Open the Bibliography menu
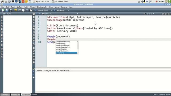 click(x=42, y=7)
